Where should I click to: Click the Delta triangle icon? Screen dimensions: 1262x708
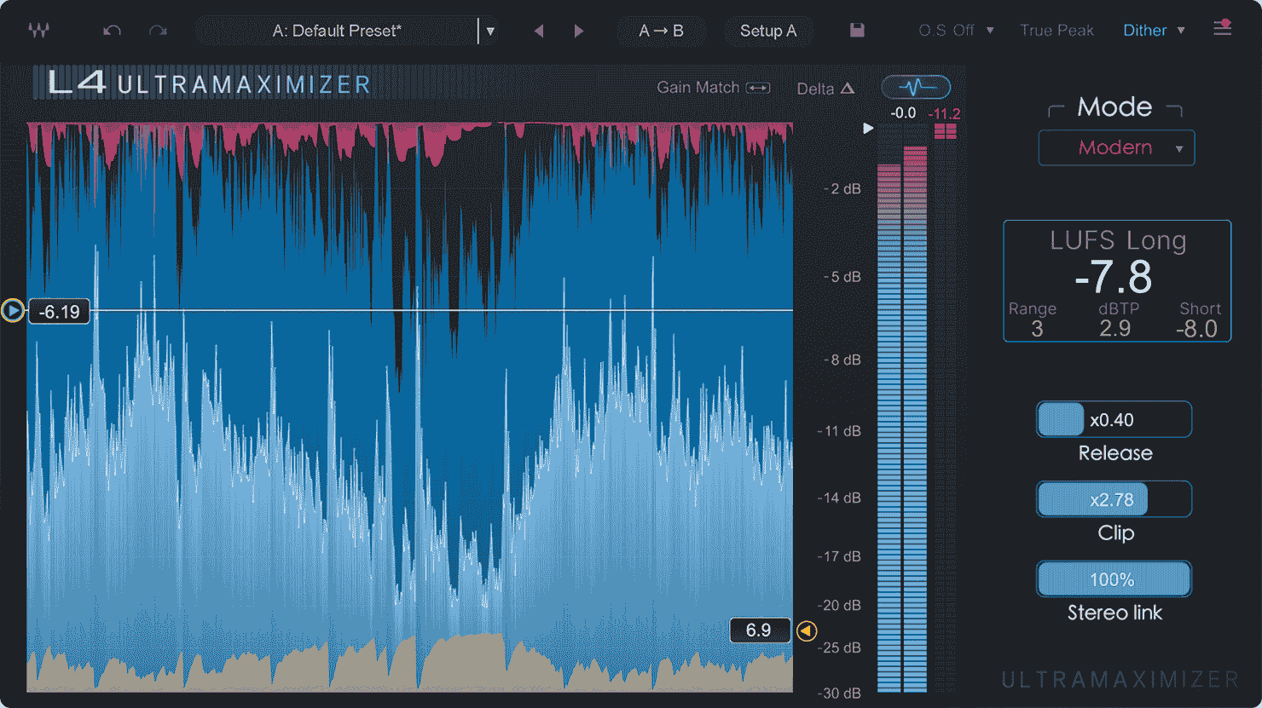[x=853, y=88]
